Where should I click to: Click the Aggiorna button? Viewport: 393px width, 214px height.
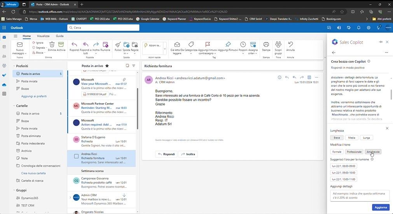pos(381,207)
